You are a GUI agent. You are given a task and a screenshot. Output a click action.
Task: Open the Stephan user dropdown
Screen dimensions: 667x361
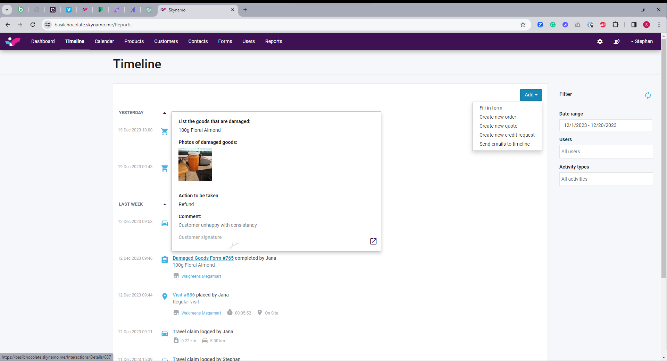point(642,41)
